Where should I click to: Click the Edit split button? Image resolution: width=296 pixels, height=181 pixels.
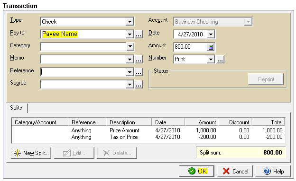tap(74, 153)
